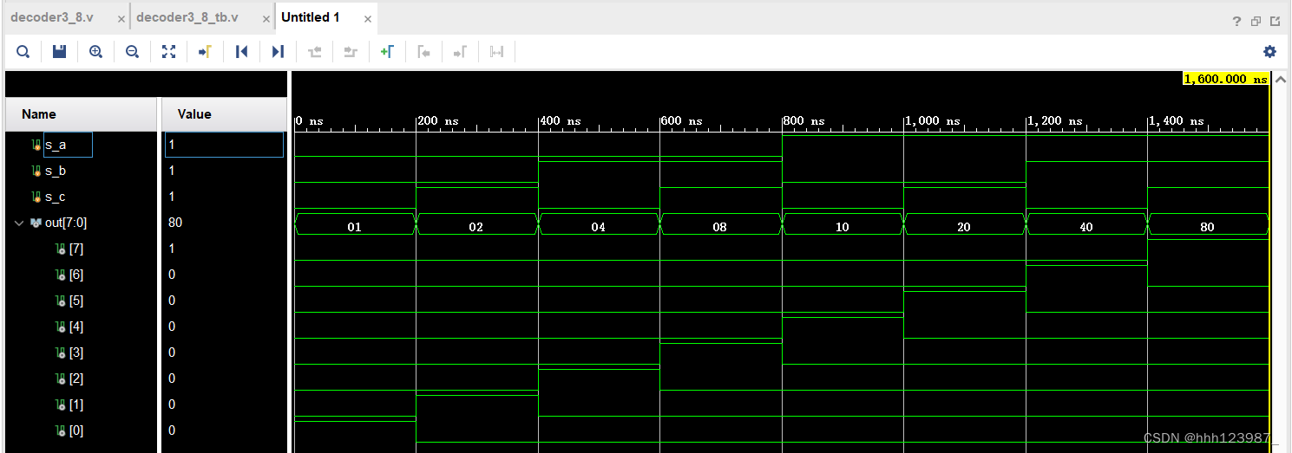Jump to time zero with Go to Beginning
The image size is (1292, 453).
242,52
